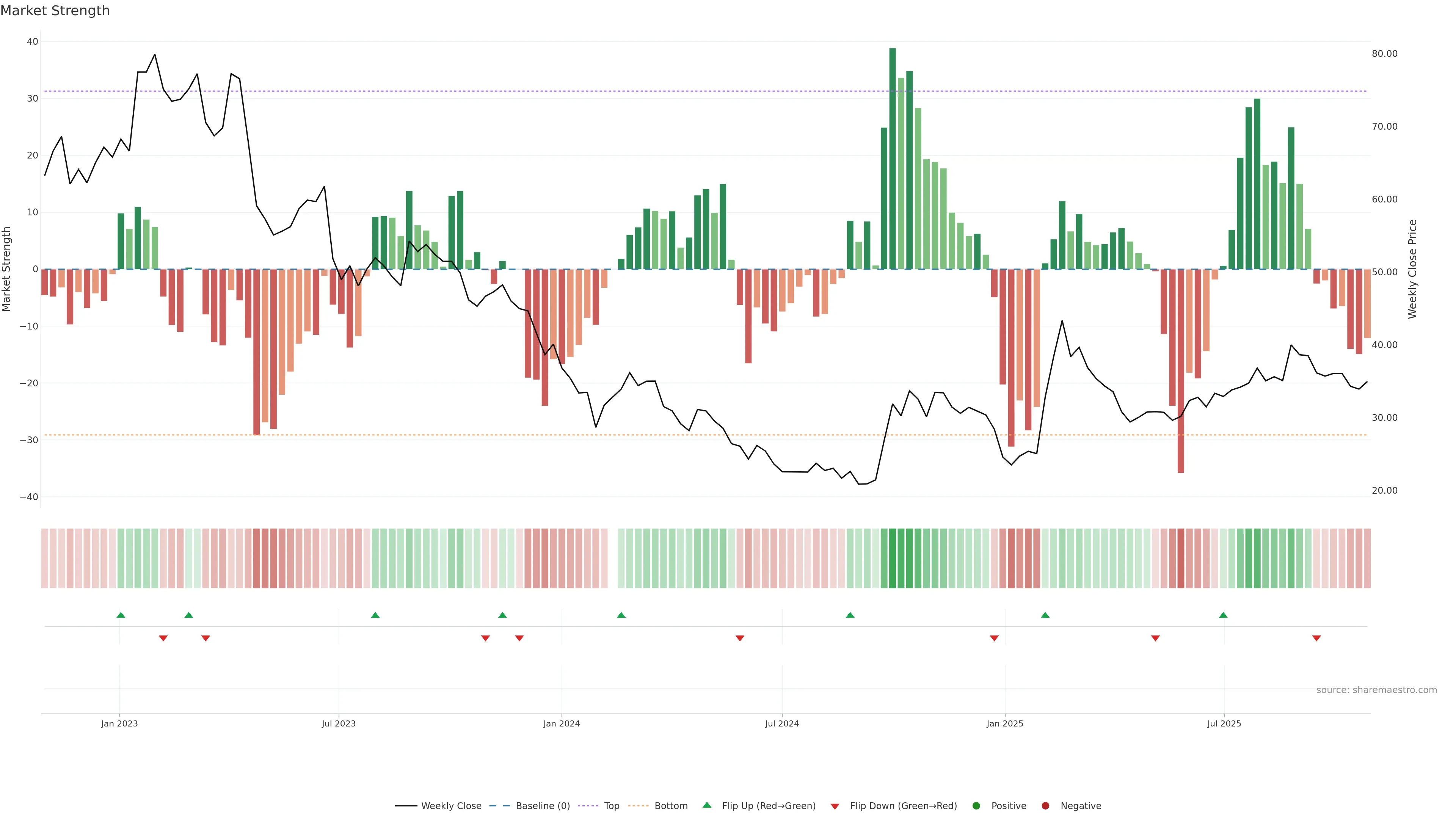Image resolution: width=1456 pixels, height=819 pixels.
Task: Click the Jul 2024 x-axis label
Action: click(x=782, y=723)
